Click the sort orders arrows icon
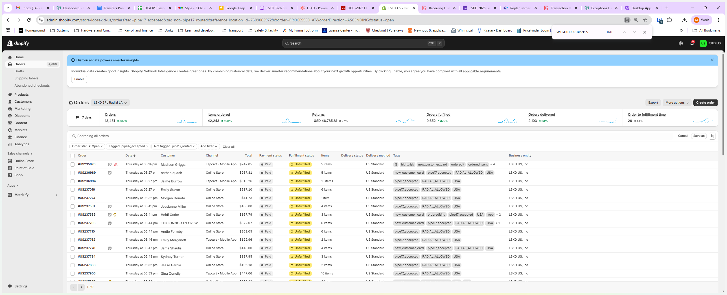This screenshot has width=727, height=295. [712, 136]
